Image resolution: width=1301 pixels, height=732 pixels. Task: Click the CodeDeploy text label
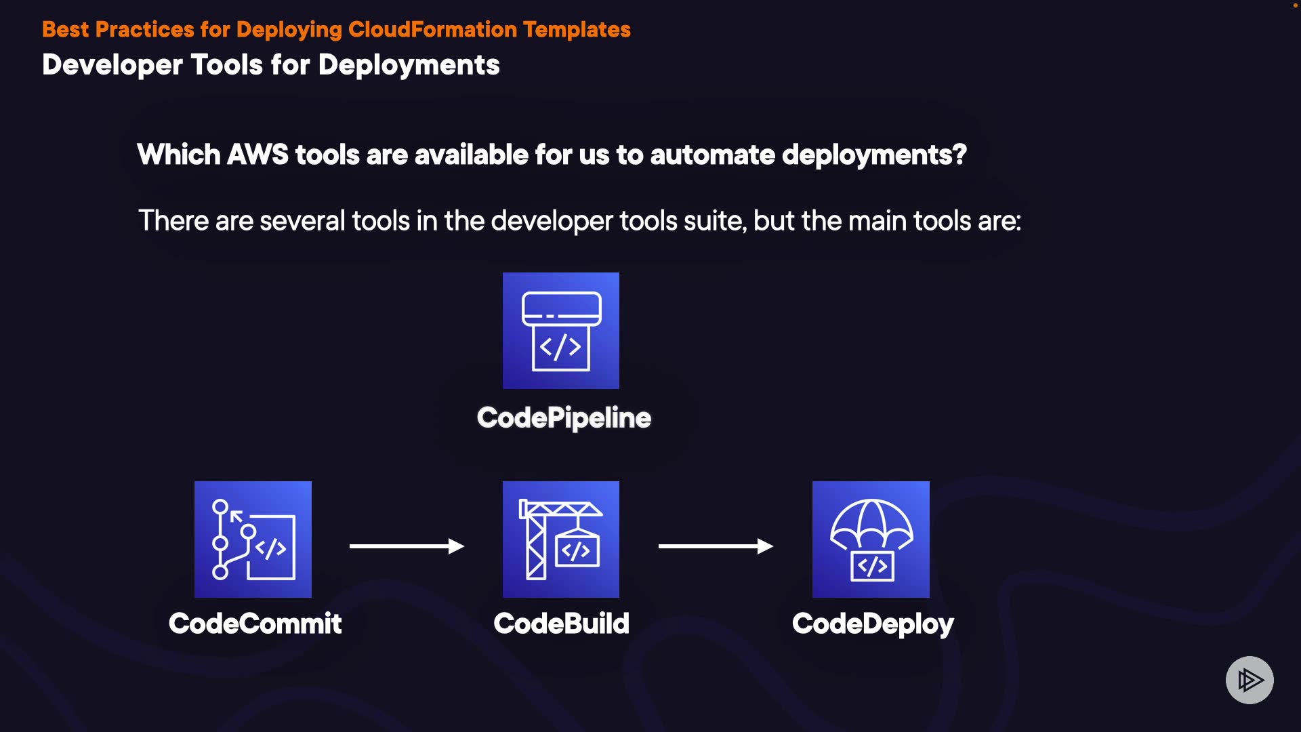[873, 624]
